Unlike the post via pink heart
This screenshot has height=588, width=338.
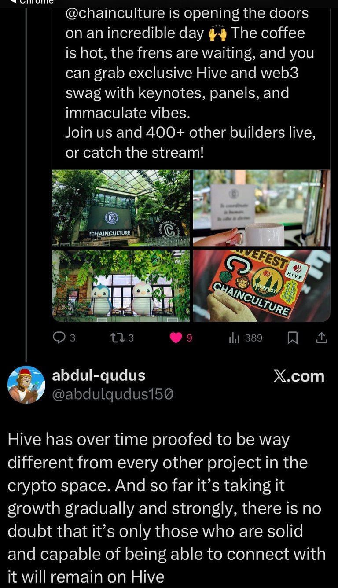pyautogui.click(x=176, y=338)
